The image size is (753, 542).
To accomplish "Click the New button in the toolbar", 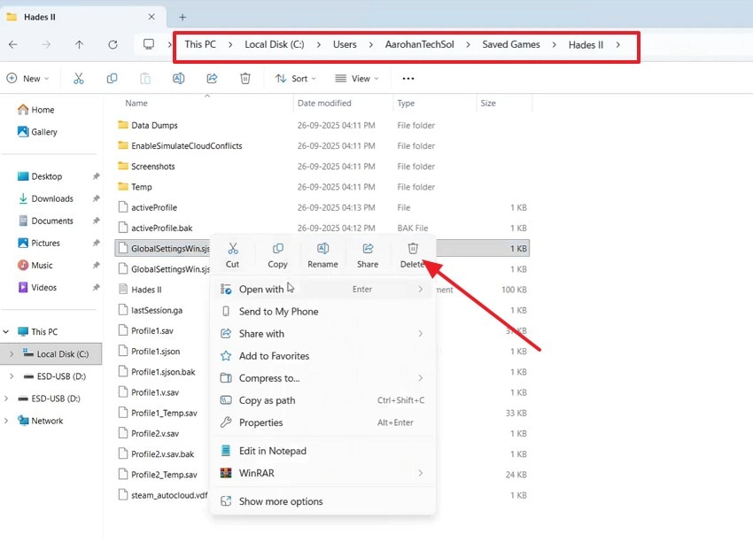I will coord(28,78).
